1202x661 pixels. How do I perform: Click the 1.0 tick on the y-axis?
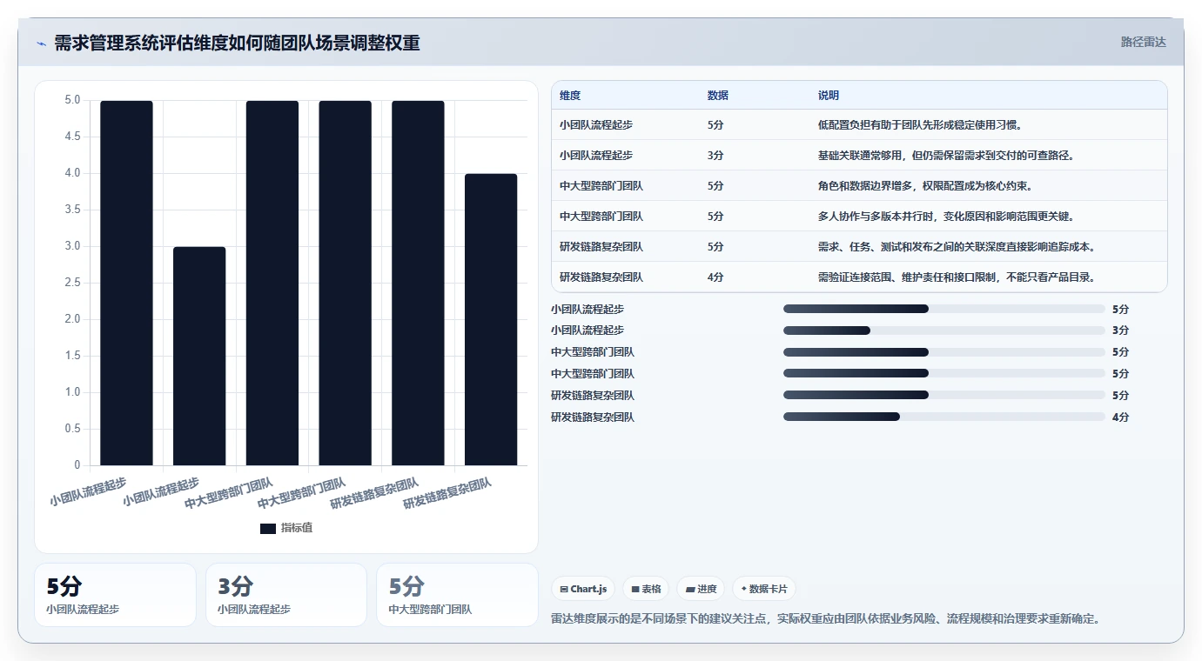tap(72, 392)
